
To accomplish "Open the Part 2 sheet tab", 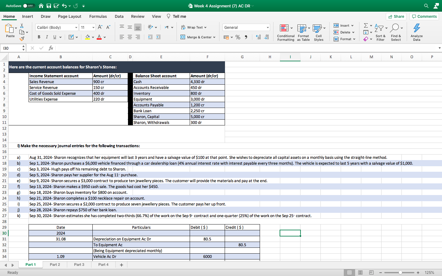I will coord(55,264).
